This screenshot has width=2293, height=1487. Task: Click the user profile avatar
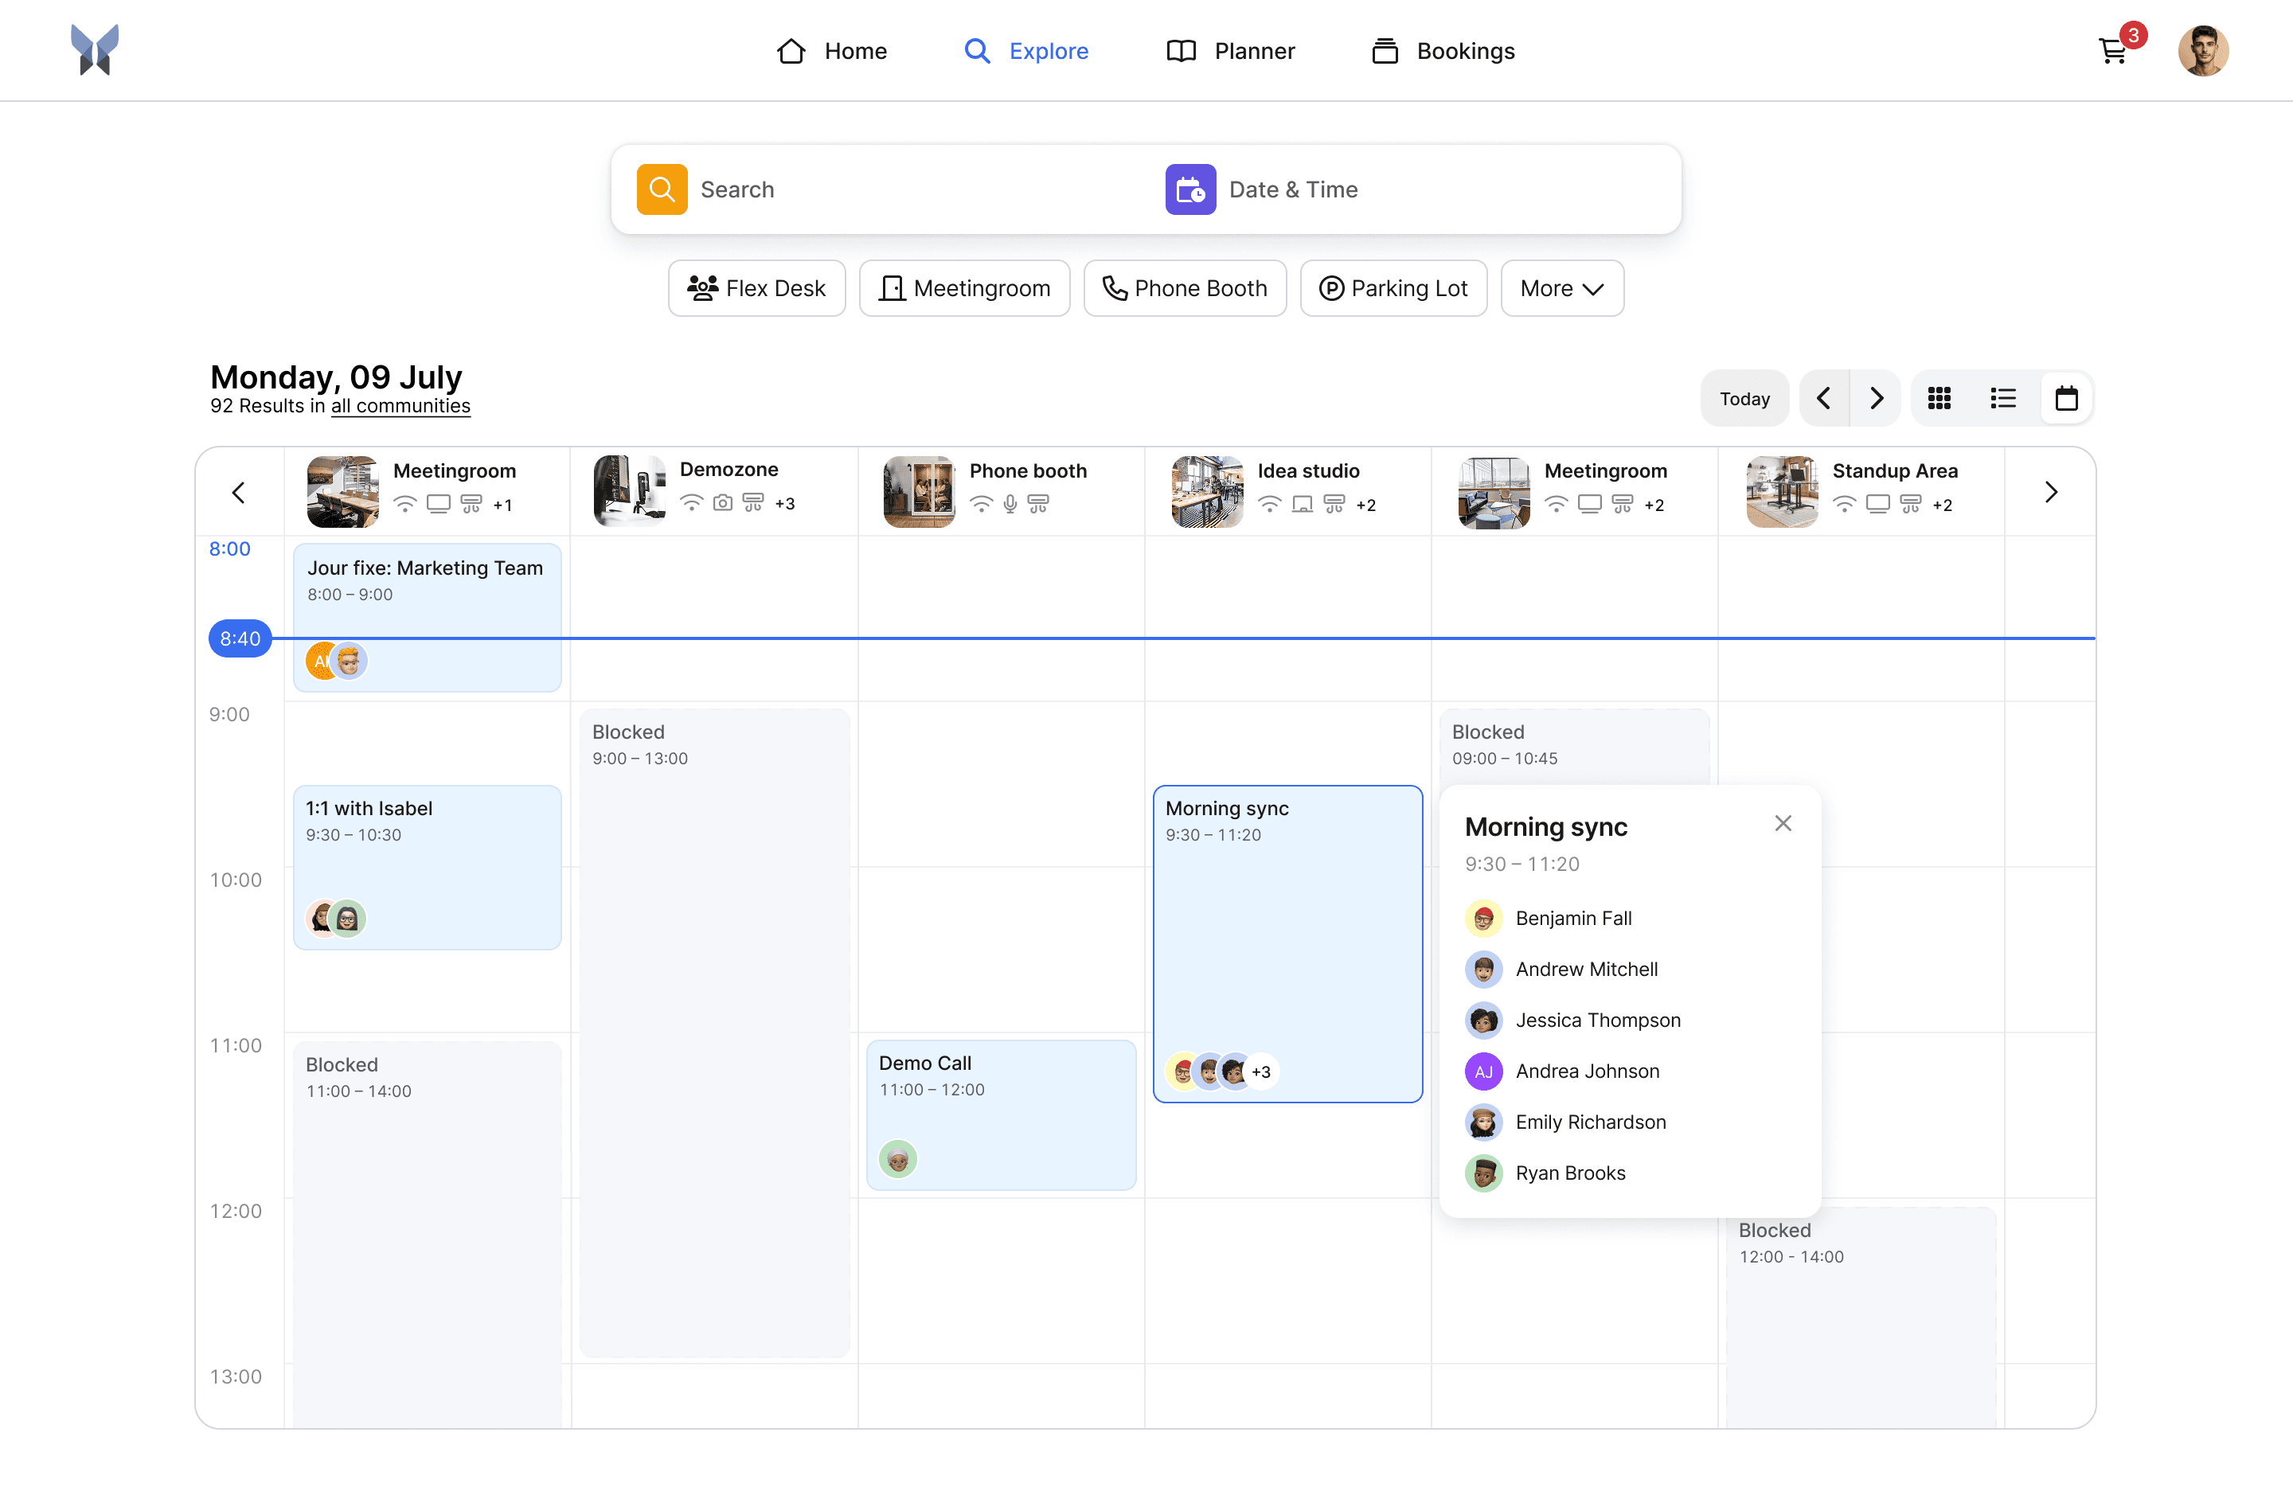click(x=2202, y=51)
